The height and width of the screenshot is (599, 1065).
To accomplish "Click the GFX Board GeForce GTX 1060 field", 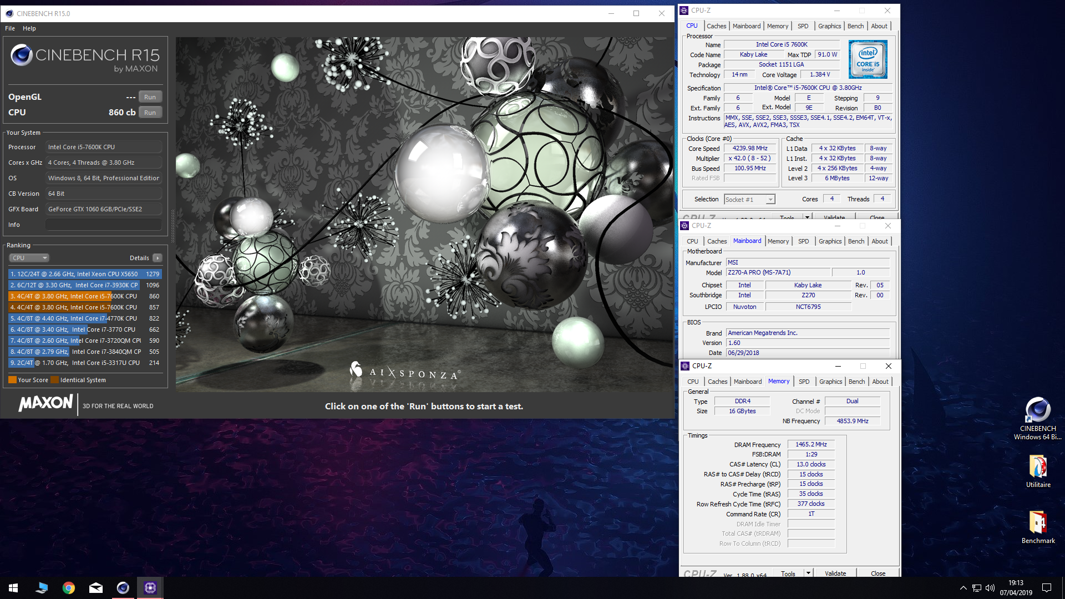I will [x=104, y=209].
